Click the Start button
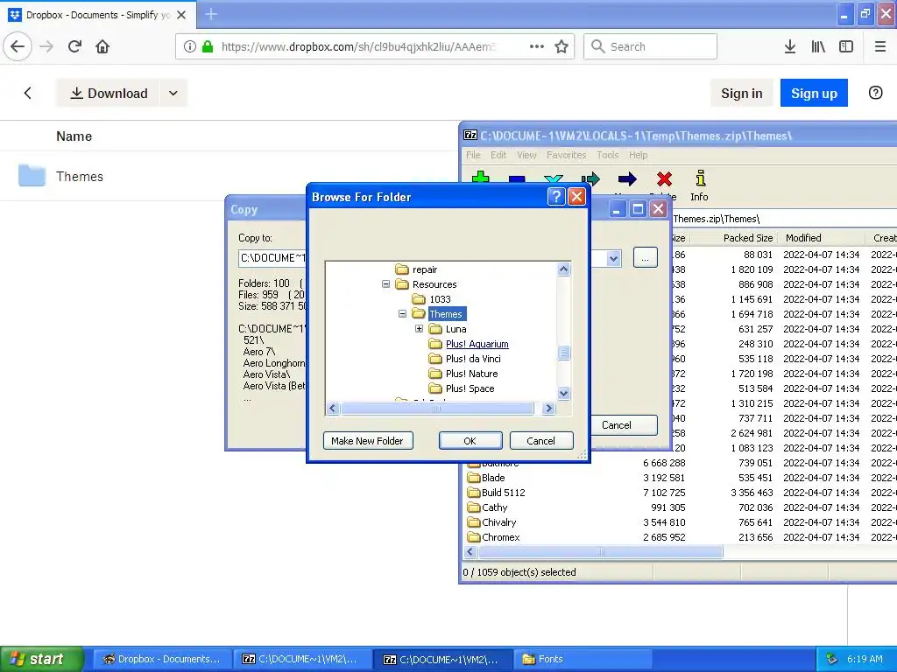The image size is (897, 672). point(41,659)
